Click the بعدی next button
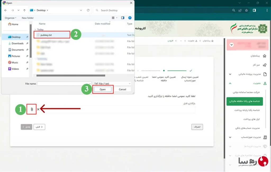271x172 pixels. point(26,127)
